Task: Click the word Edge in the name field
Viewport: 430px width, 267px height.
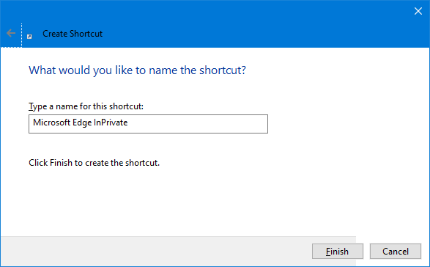Action: (82, 122)
